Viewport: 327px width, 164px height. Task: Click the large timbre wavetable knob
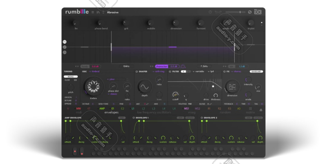pyautogui.click(x=94, y=86)
